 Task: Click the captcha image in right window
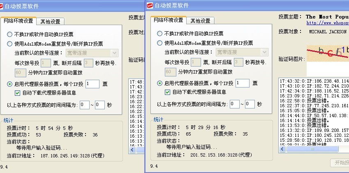click(x=328, y=53)
